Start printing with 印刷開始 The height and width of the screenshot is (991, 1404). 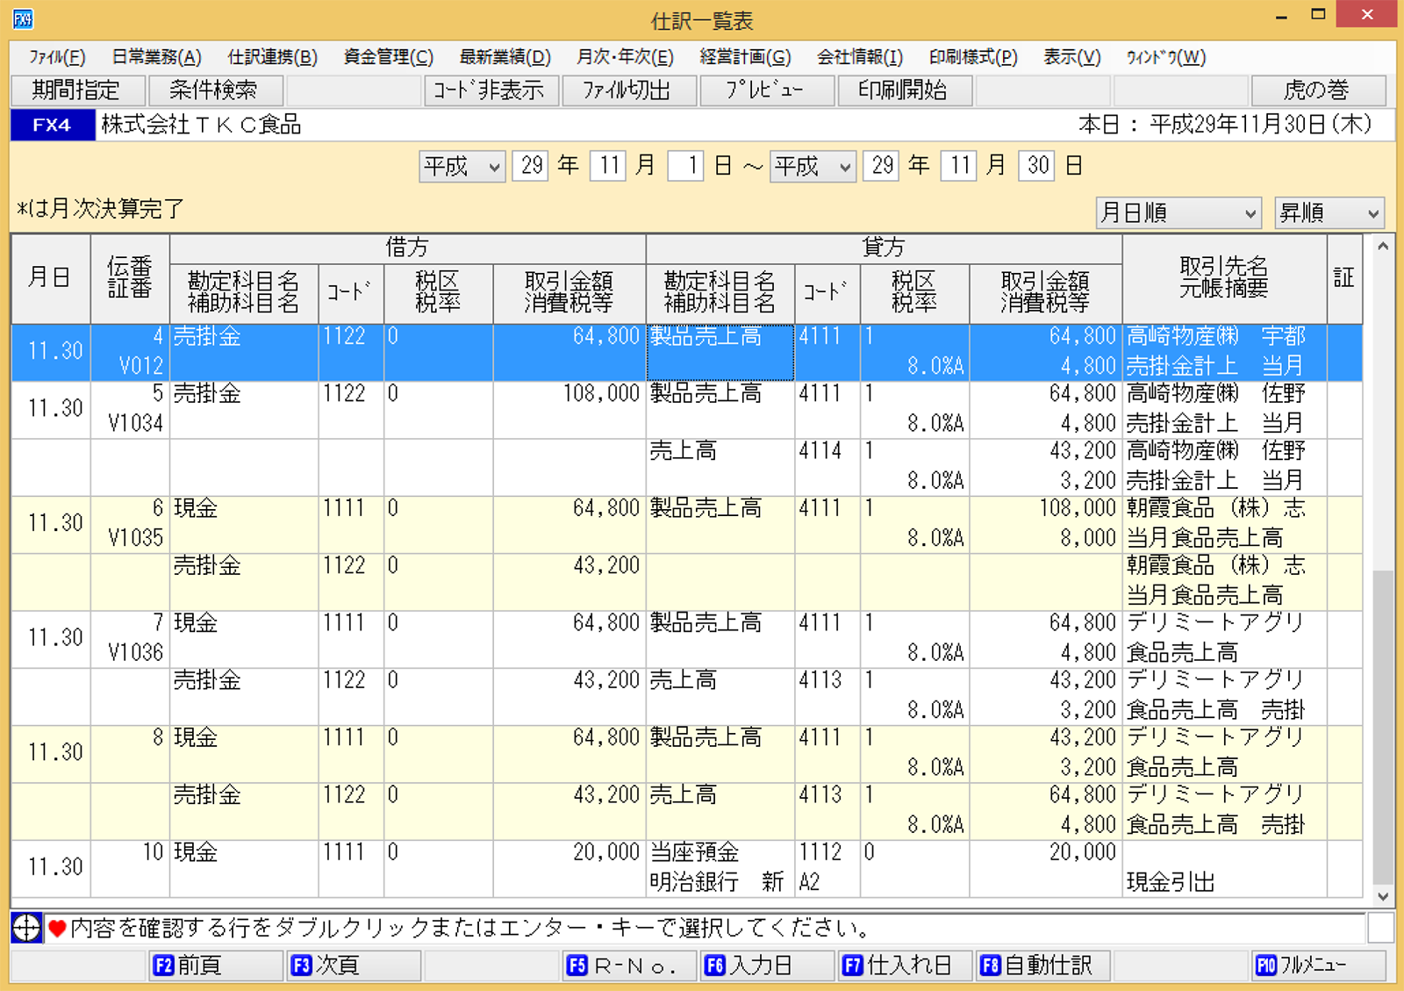pos(905,90)
